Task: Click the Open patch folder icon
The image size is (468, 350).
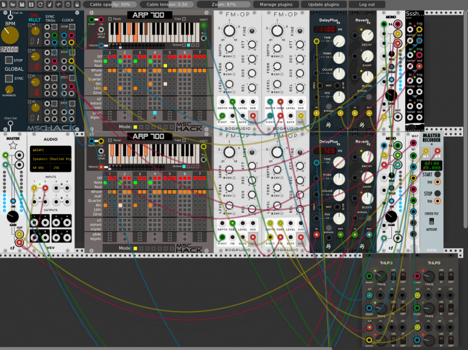Action: pyautogui.click(x=13, y=4)
